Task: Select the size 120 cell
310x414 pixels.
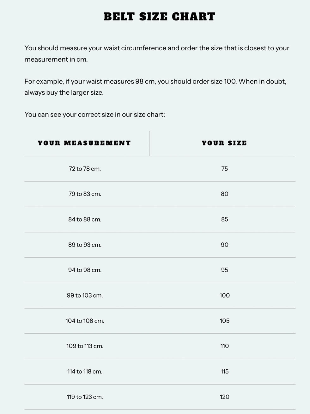Action: pyautogui.click(x=224, y=397)
